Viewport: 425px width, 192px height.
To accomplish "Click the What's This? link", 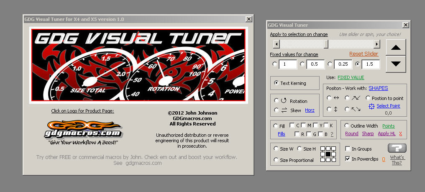I will (x=397, y=160).
